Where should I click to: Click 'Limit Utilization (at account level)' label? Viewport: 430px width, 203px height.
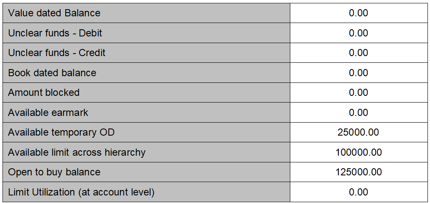(x=82, y=192)
